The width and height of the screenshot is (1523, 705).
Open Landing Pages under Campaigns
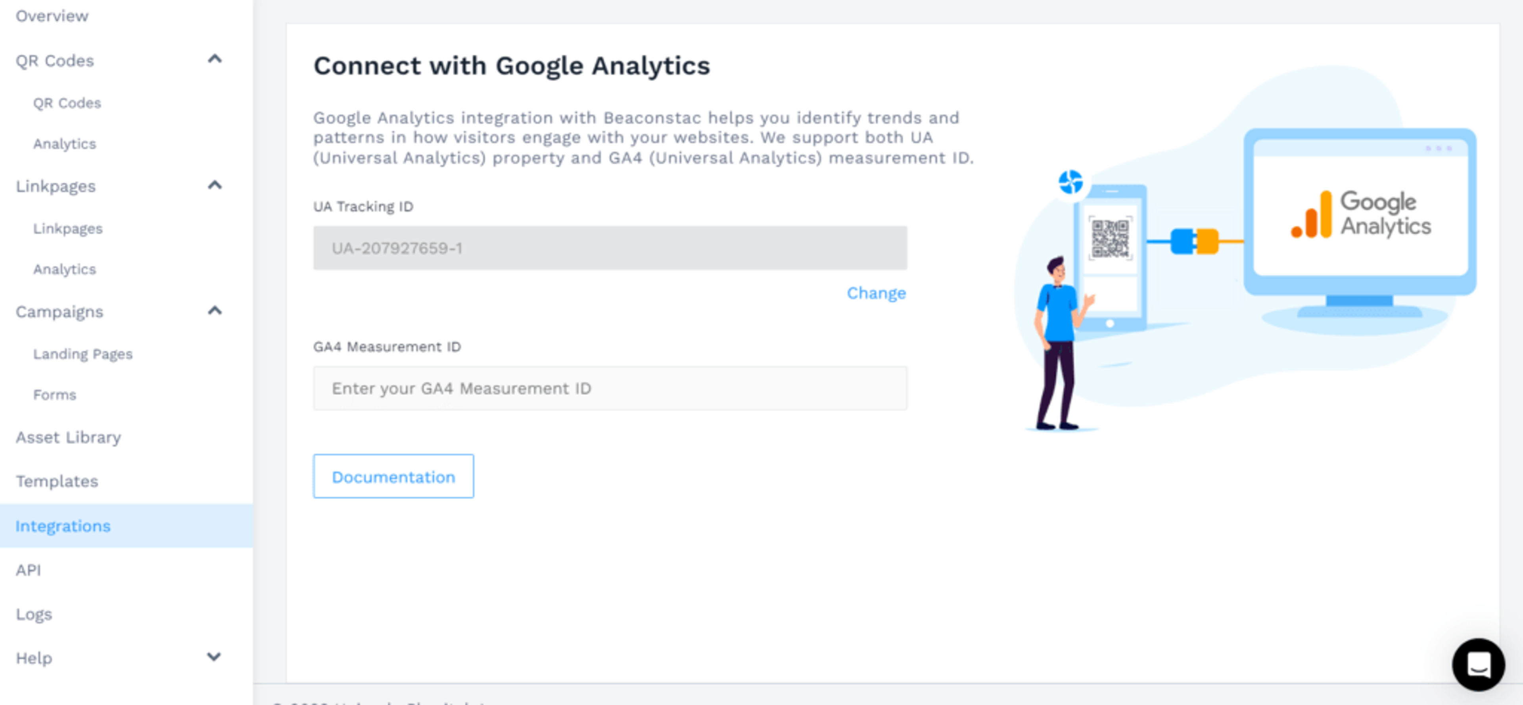tap(83, 354)
